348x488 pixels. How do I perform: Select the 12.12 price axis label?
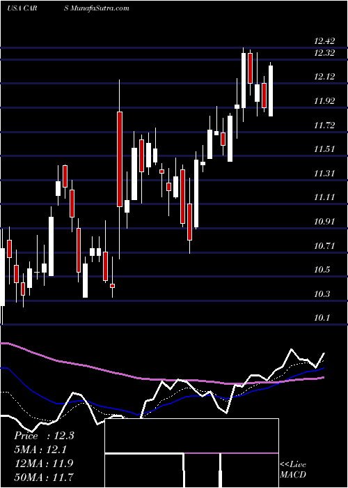[x=324, y=77]
